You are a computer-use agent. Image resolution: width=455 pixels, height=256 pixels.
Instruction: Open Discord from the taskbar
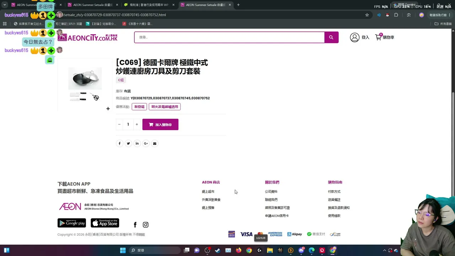click(x=301, y=250)
